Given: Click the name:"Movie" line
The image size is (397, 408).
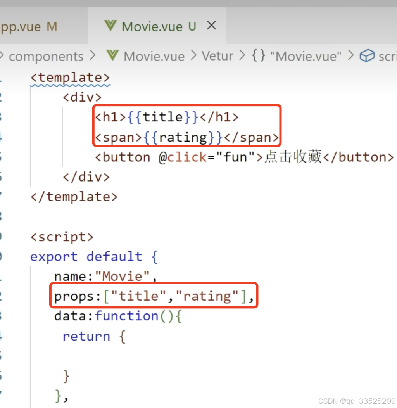Looking at the screenshot, I should coord(106,277).
